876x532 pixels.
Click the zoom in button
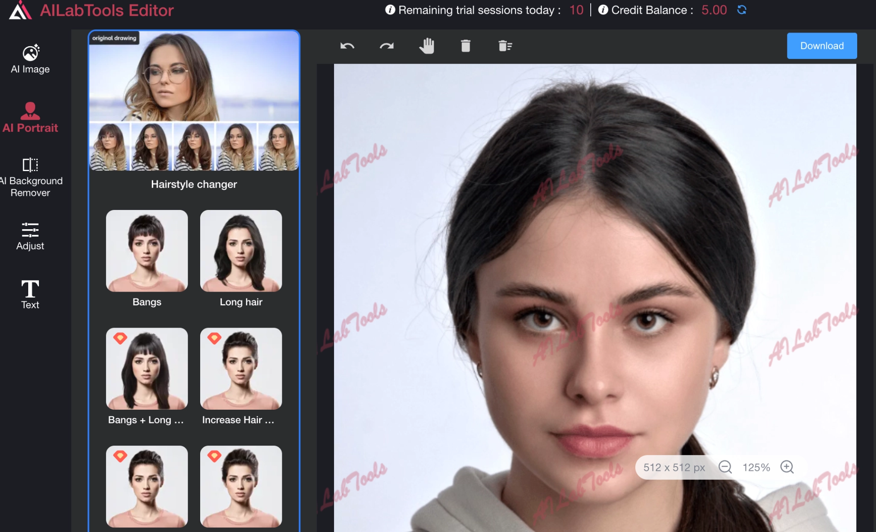coord(787,467)
